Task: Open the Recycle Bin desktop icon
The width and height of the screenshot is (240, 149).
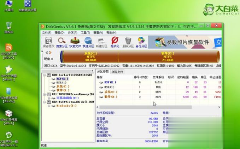Action: point(9,28)
